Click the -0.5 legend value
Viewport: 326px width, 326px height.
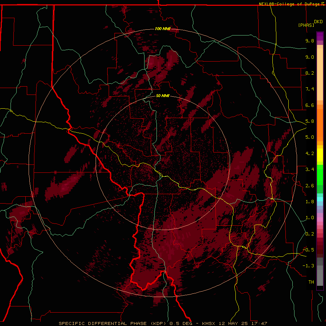[x=308, y=250]
